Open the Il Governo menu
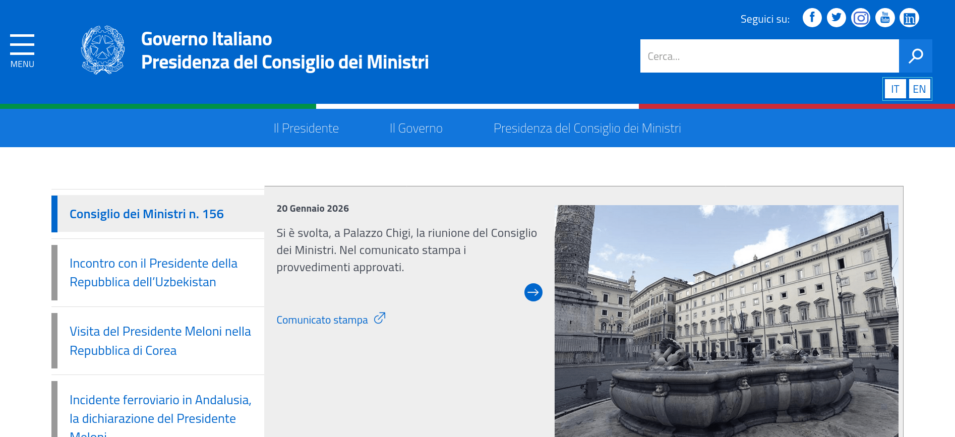This screenshot has height=437, width=955. [416, 129]
